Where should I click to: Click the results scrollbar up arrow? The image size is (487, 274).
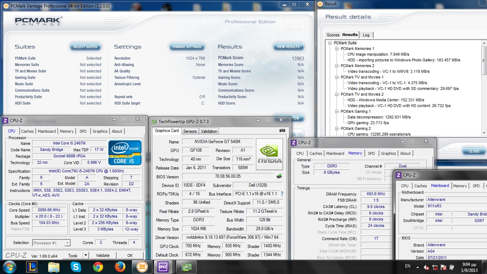point(484,43)
